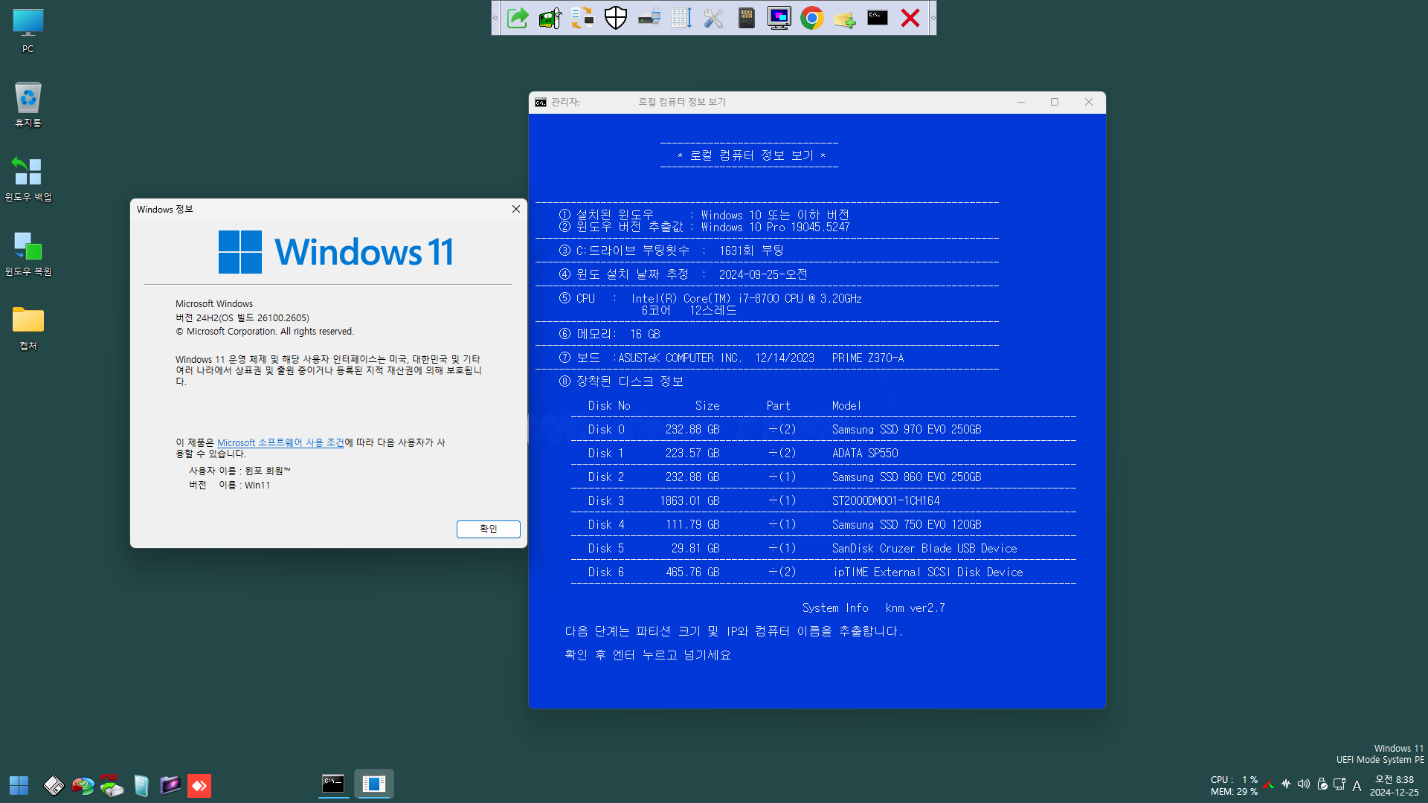Switch to the command prompt taskbar button
Image resolution: width=1428 pixels, height=803 pixels.
tap(333, 784)
